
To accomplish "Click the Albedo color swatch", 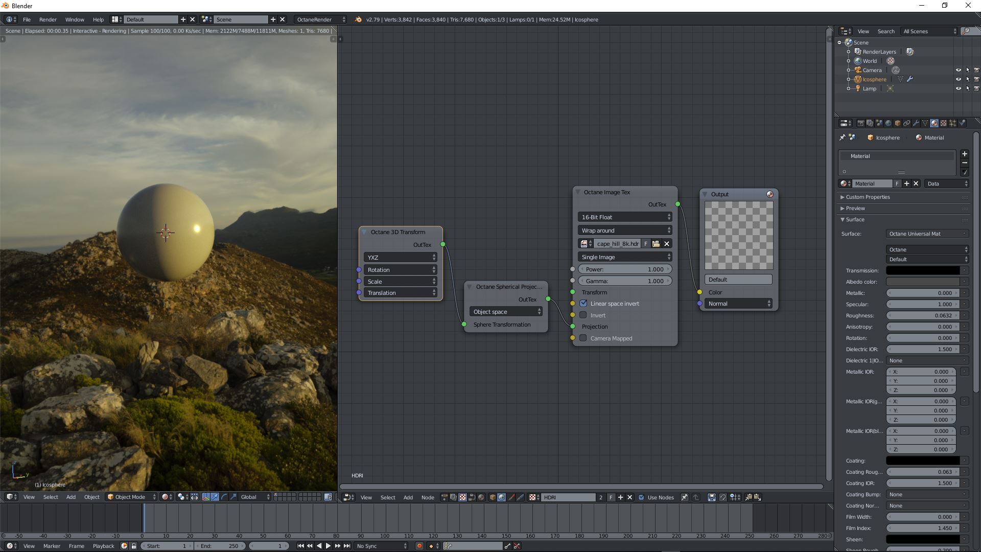I will (x=922, y=282).
